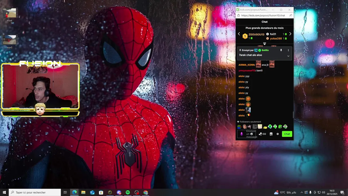Click the 'Followers seulement' notice
The image size is (348, 196).
click(249, 122)
